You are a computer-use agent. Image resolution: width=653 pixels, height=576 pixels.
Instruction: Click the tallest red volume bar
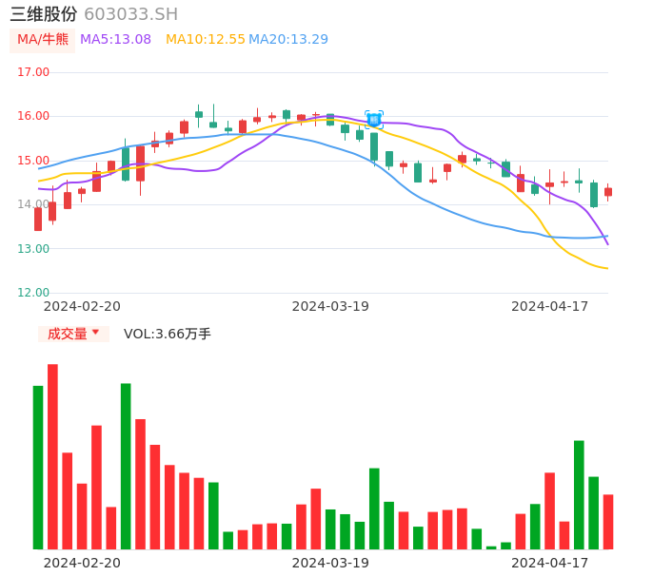point(52,456)
